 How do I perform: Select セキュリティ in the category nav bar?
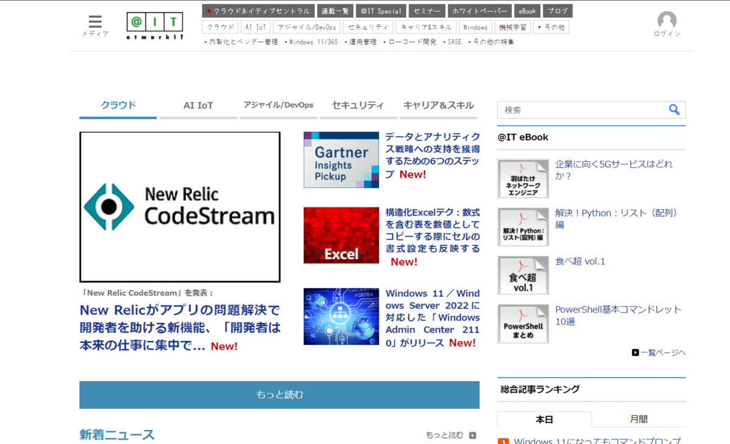[368, 27]
